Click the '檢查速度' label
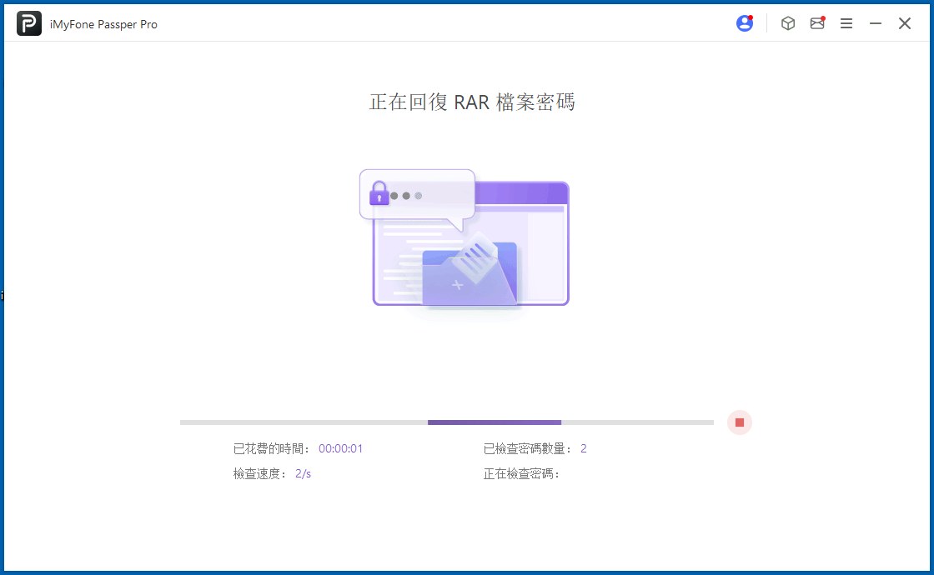 (x=259, y=474)
